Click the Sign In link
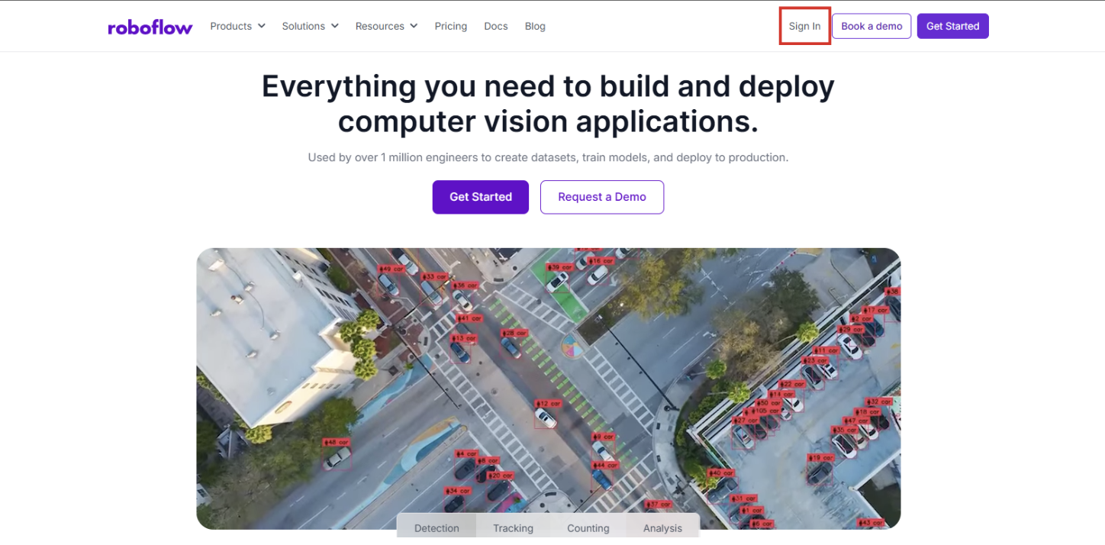Screen dimensions: 1105x545 click(804, 26)
